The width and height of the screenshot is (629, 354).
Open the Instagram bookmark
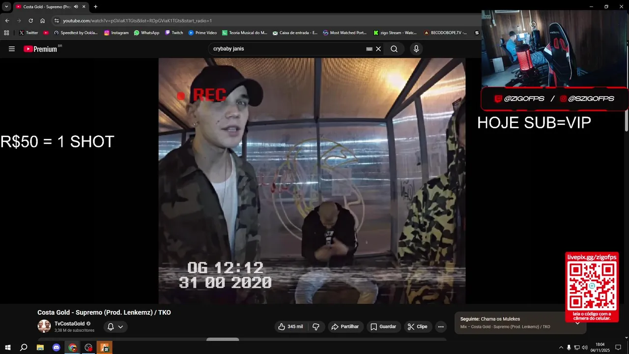116,32
